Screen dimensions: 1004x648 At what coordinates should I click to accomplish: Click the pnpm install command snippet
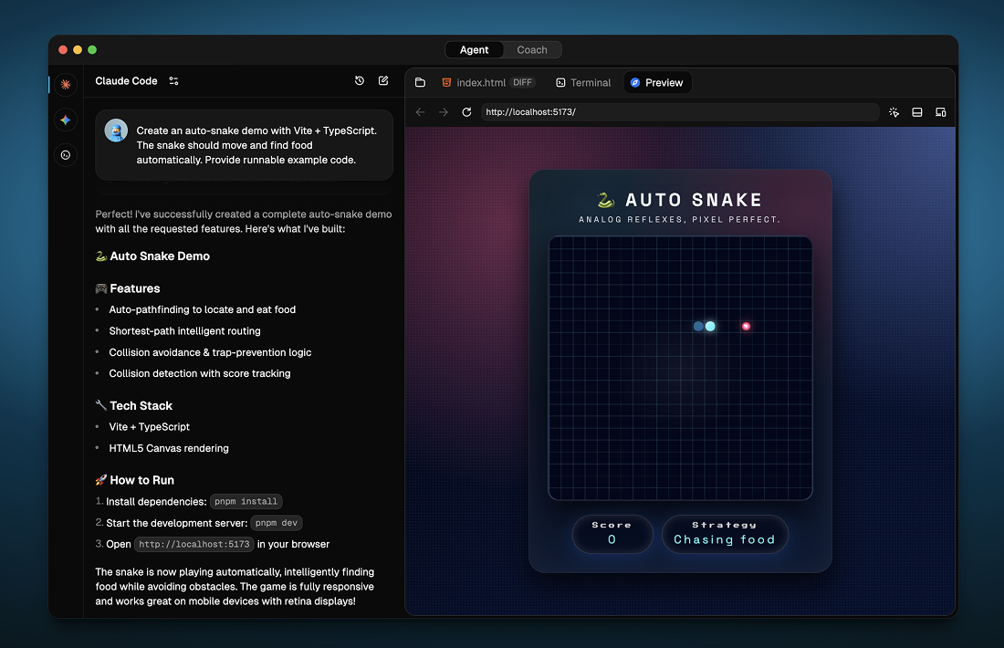click(x=246, y=501)
